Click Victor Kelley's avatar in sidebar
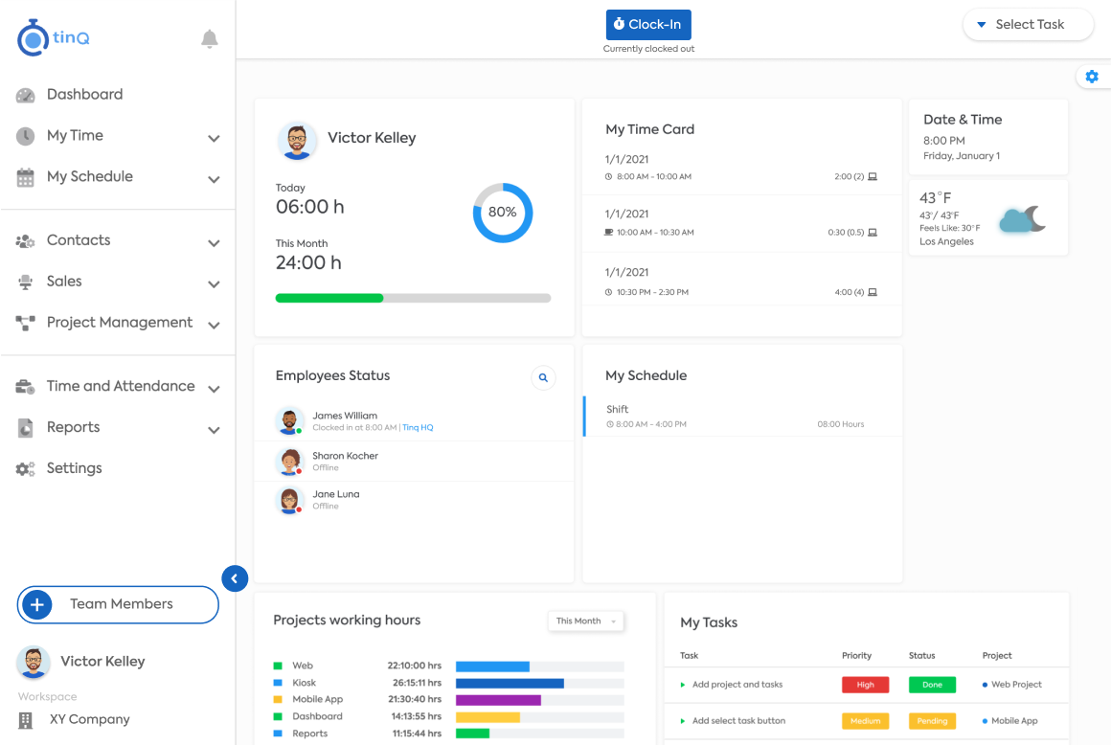 click(x=34, y=662)
